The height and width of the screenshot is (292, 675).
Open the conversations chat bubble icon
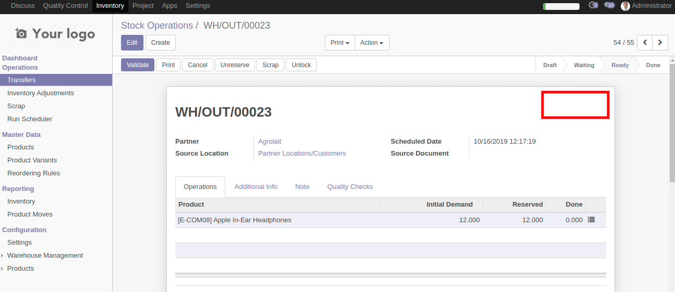point(609,6)
